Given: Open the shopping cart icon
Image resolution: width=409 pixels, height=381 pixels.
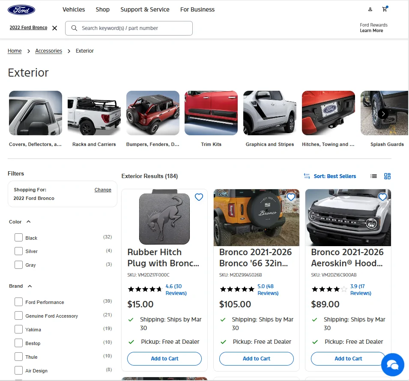Looking at the screenshot, I should 385,9.
